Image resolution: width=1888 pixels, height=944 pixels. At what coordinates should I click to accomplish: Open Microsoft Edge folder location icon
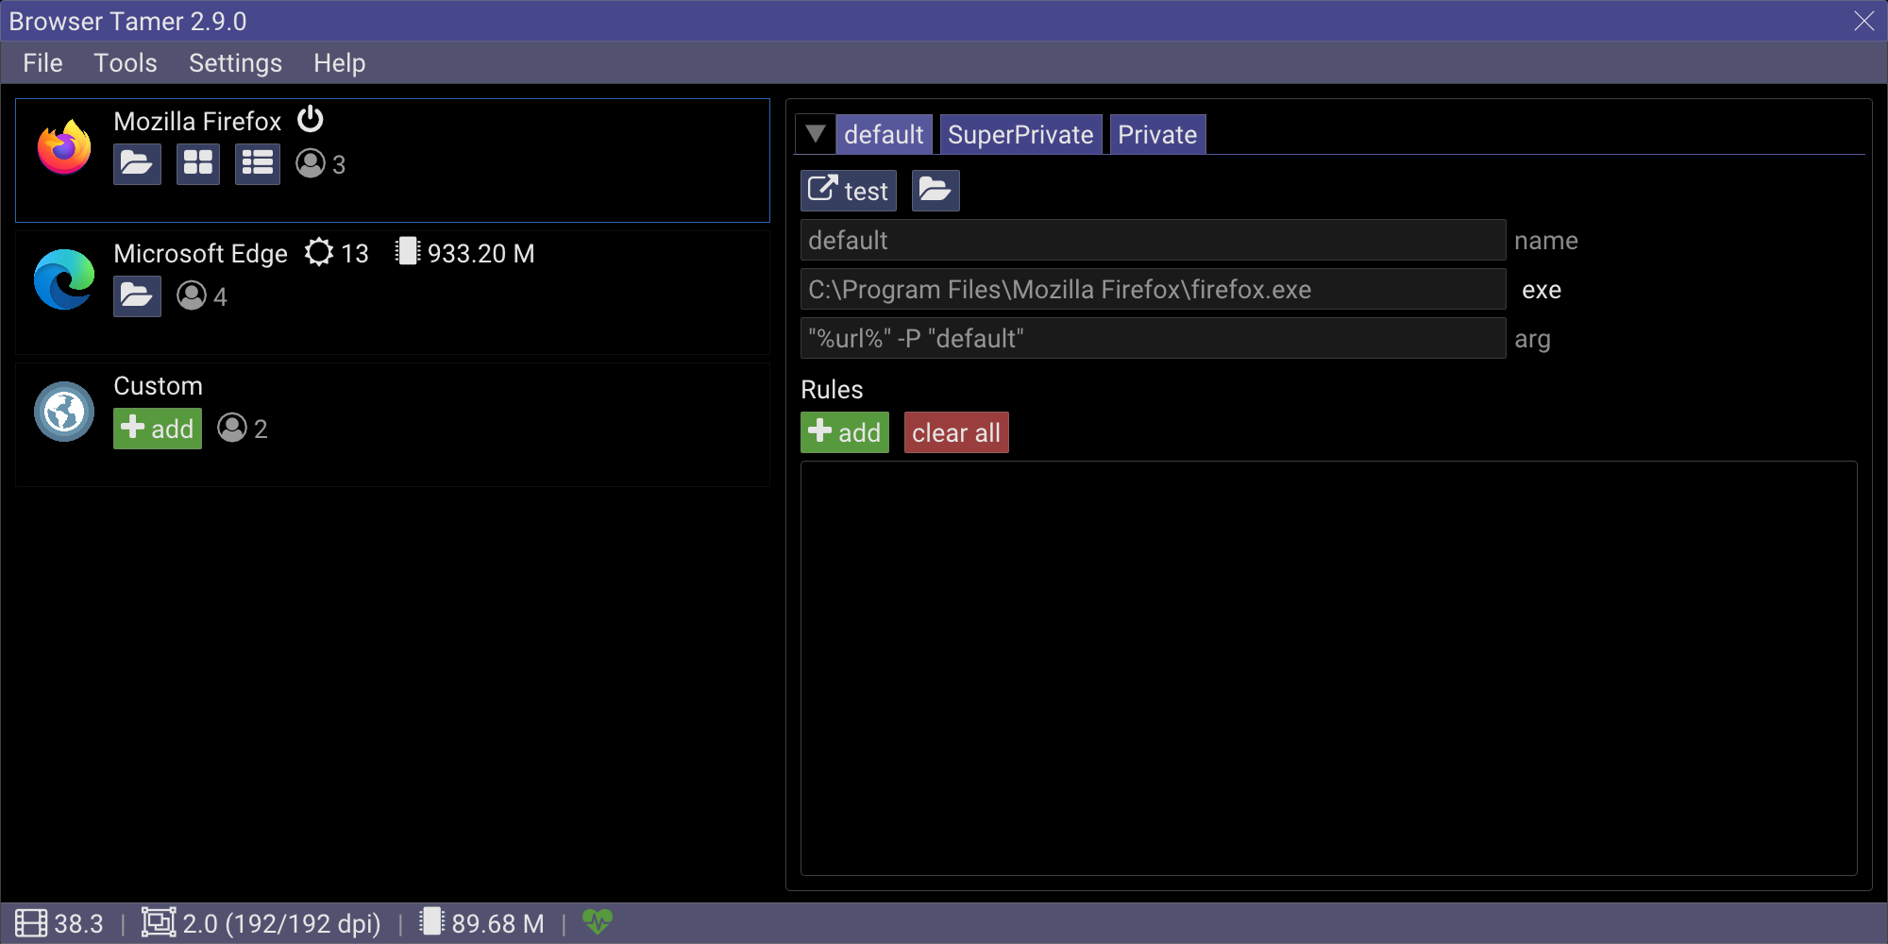coord(137,296)
